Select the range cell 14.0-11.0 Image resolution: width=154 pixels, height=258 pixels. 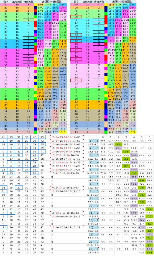coord(93,173)
